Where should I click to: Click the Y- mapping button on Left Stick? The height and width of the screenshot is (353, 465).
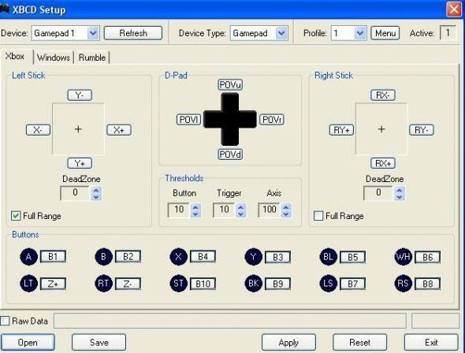point(80,95)
